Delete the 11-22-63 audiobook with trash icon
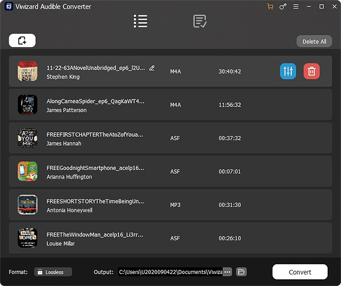Image resolution: width=341 pixels, height=286 pixels. coord(311,71)
